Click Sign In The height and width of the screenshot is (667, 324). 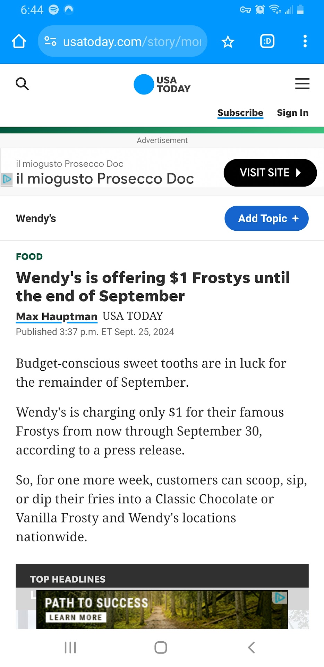click(x=292, y=113)
